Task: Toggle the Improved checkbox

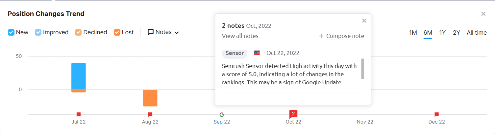Action: point(38,32)
